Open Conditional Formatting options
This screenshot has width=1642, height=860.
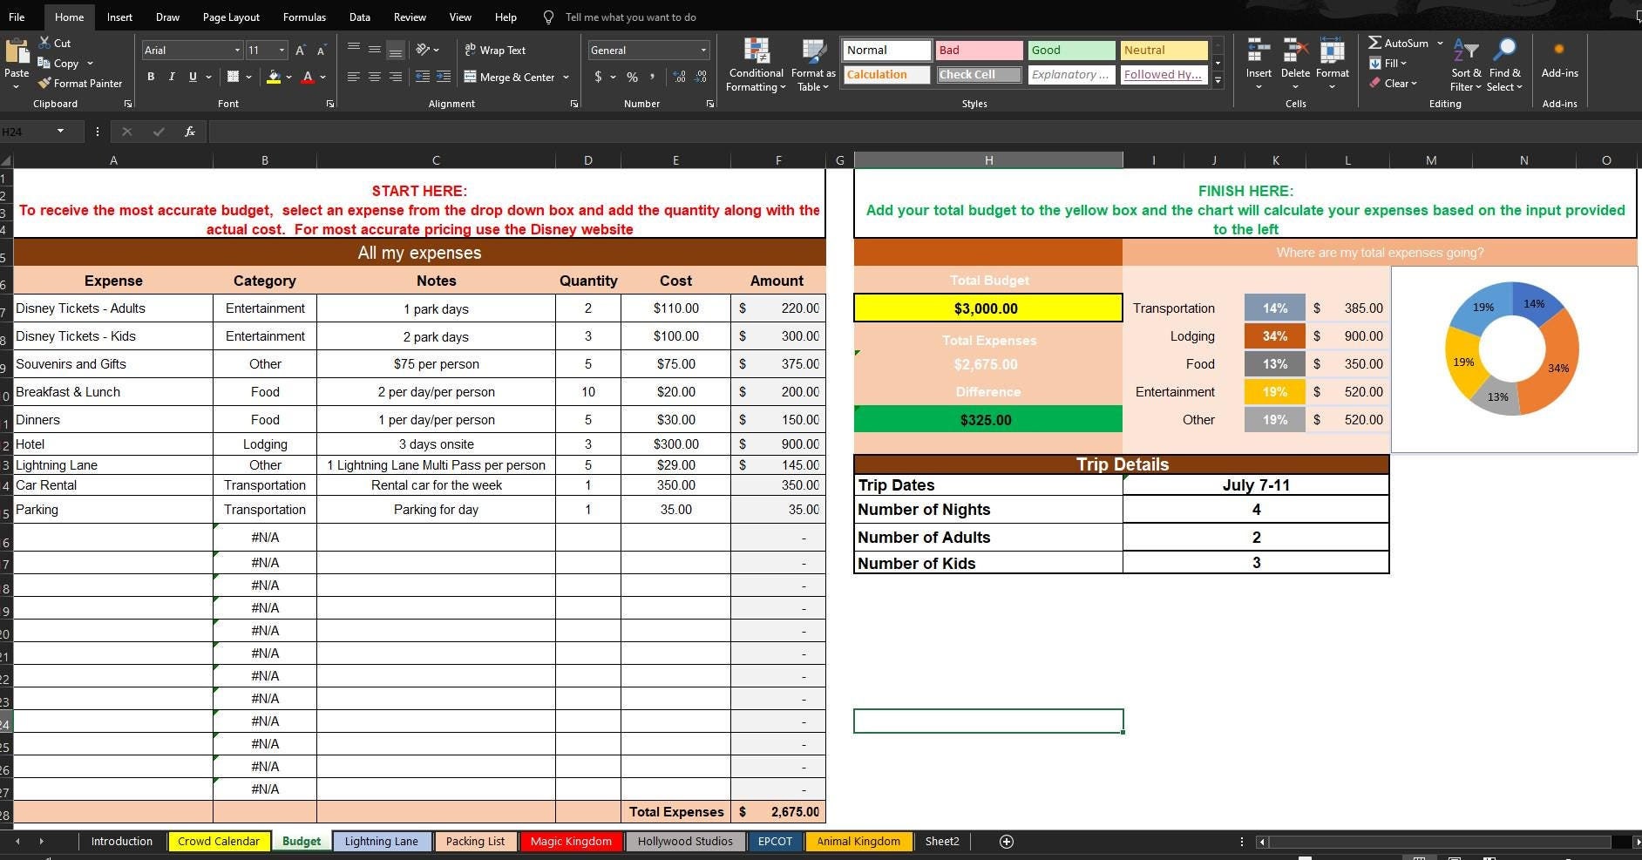(755, 65)
